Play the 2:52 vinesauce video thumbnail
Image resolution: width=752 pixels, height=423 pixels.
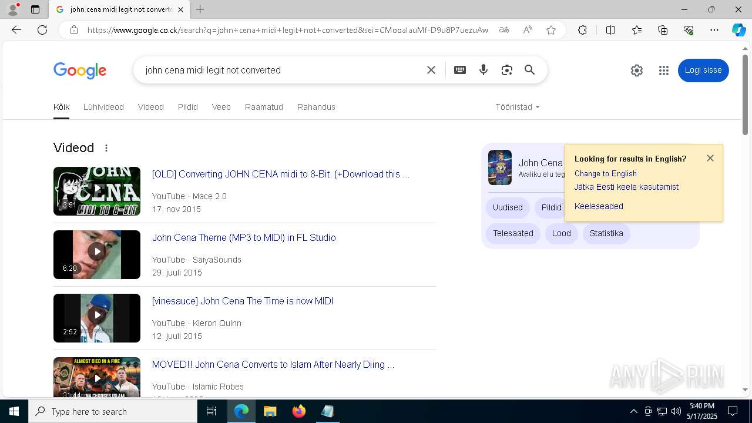pyautogui.click(x=97, y=318)
